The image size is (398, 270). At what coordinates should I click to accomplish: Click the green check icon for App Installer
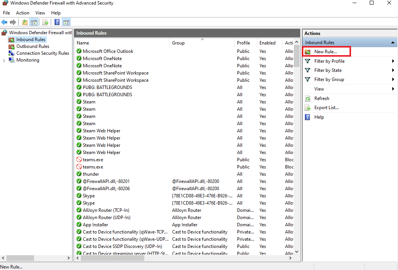(79, 224)
